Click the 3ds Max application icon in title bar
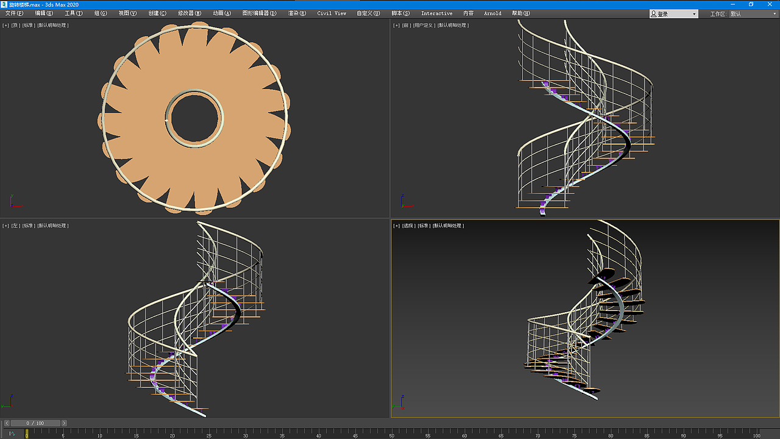 point(4,4)
